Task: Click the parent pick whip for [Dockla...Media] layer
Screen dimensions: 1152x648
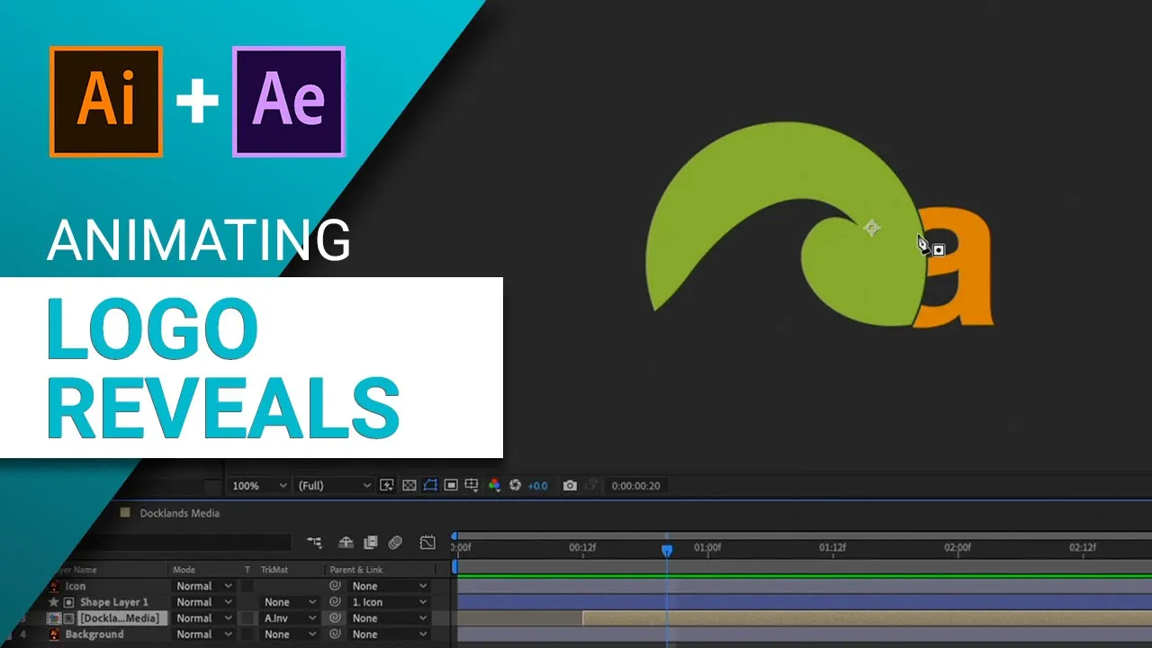Action: click(335, 618)
